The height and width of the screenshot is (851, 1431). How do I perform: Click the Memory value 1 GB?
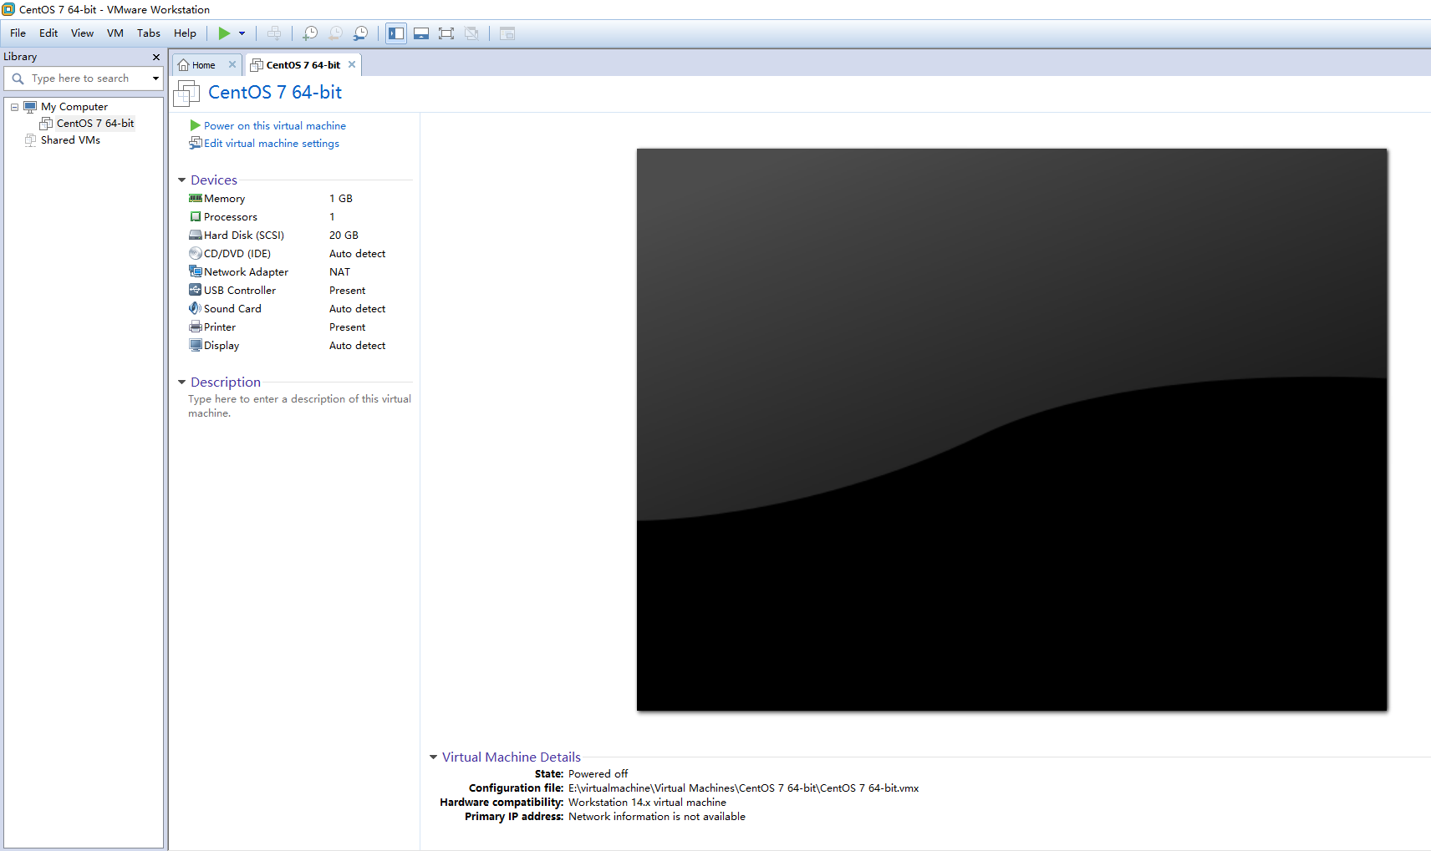[341, 199]
